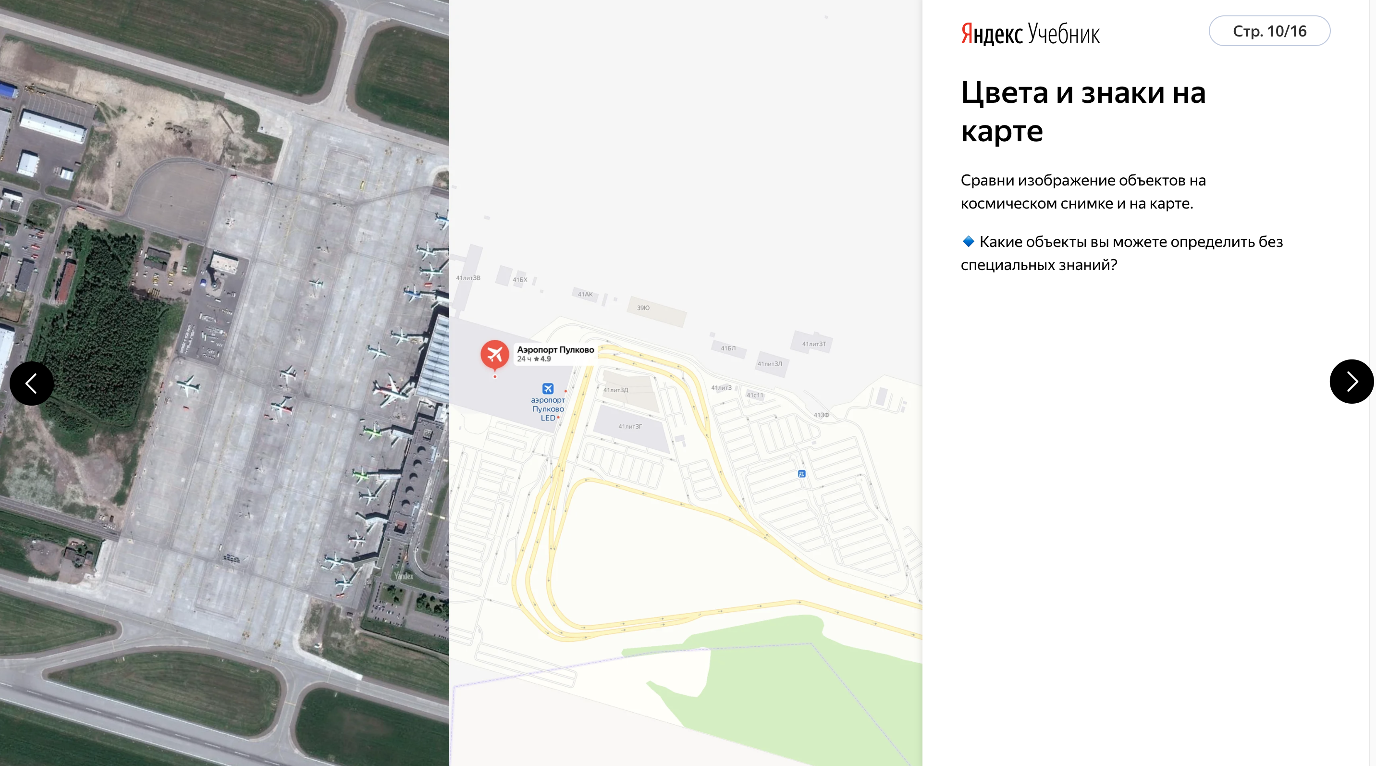Click the building labeled 39Ю
Image resolution: width=1376 pixels, height=766 pixels.
coord(657,311)
